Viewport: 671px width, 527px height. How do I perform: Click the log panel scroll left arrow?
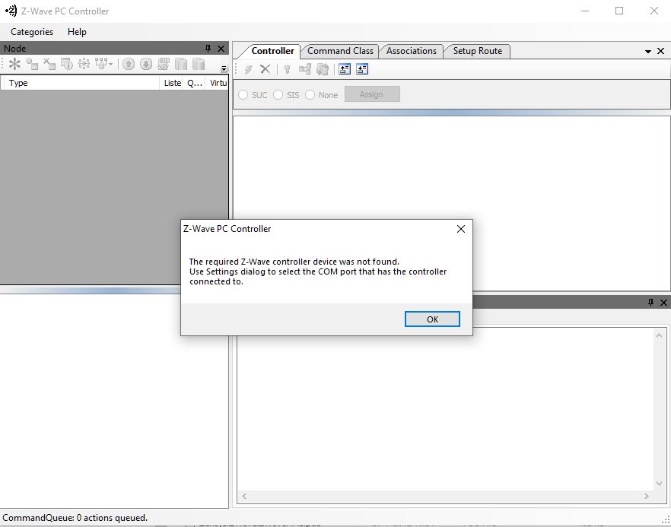point(244,496)
